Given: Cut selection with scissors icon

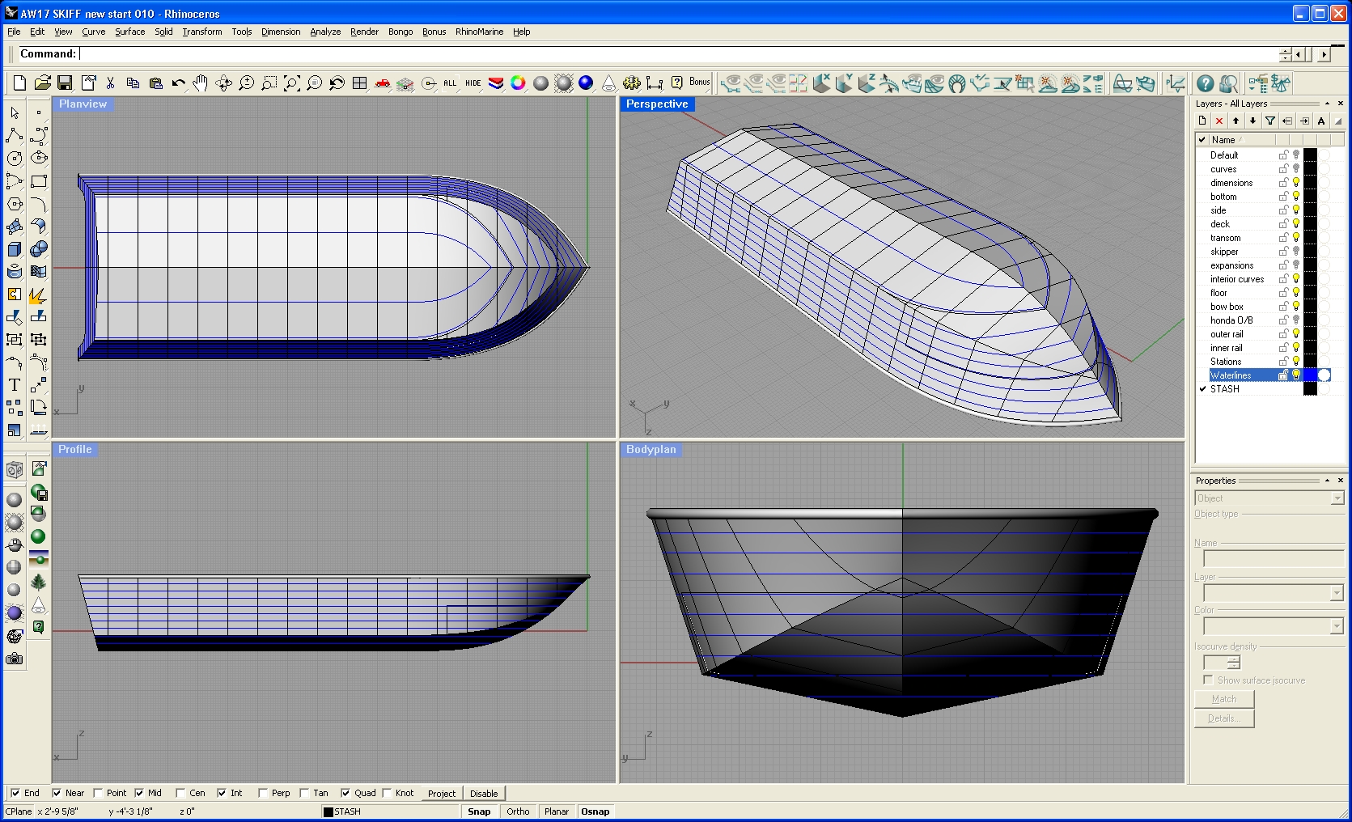Looking at the screenshot, I should tap(110, 83).
